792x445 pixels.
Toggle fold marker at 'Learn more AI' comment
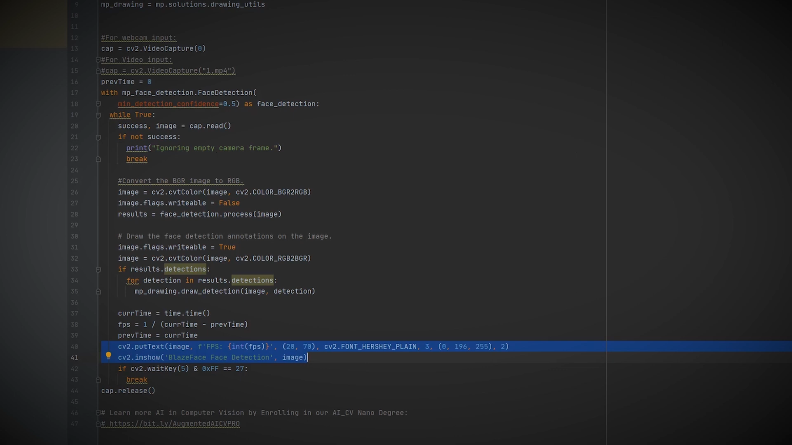pos(98,413)
